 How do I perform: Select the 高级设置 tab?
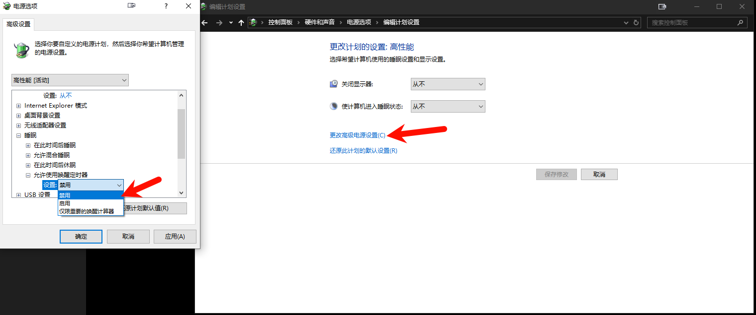18,24
